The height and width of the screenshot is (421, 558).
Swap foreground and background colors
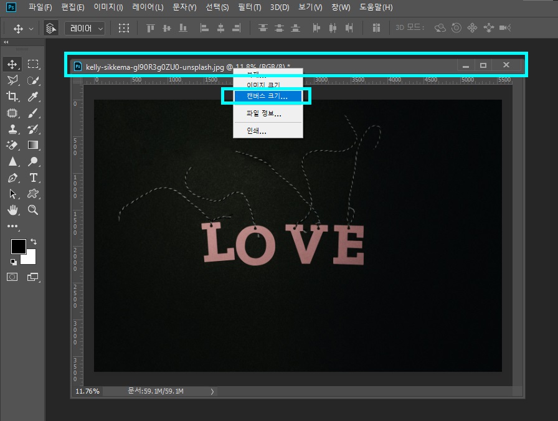(34, 242)
